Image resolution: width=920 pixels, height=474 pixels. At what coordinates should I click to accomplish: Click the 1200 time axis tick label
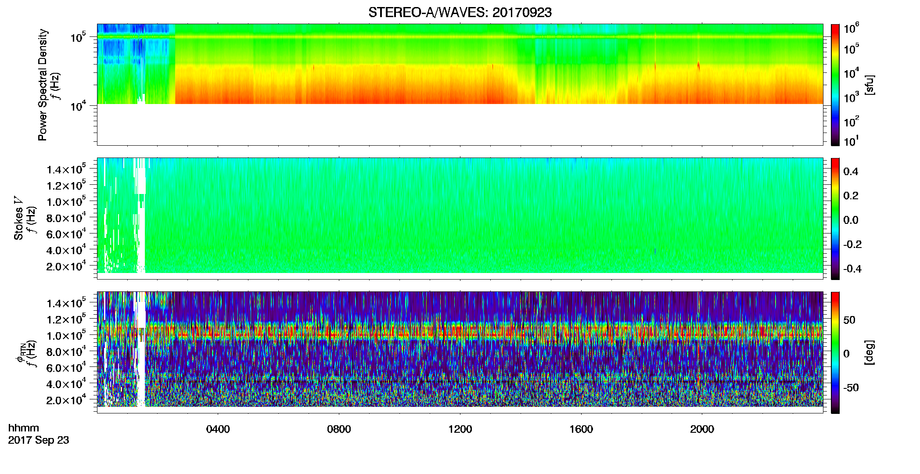click(460, 429)
